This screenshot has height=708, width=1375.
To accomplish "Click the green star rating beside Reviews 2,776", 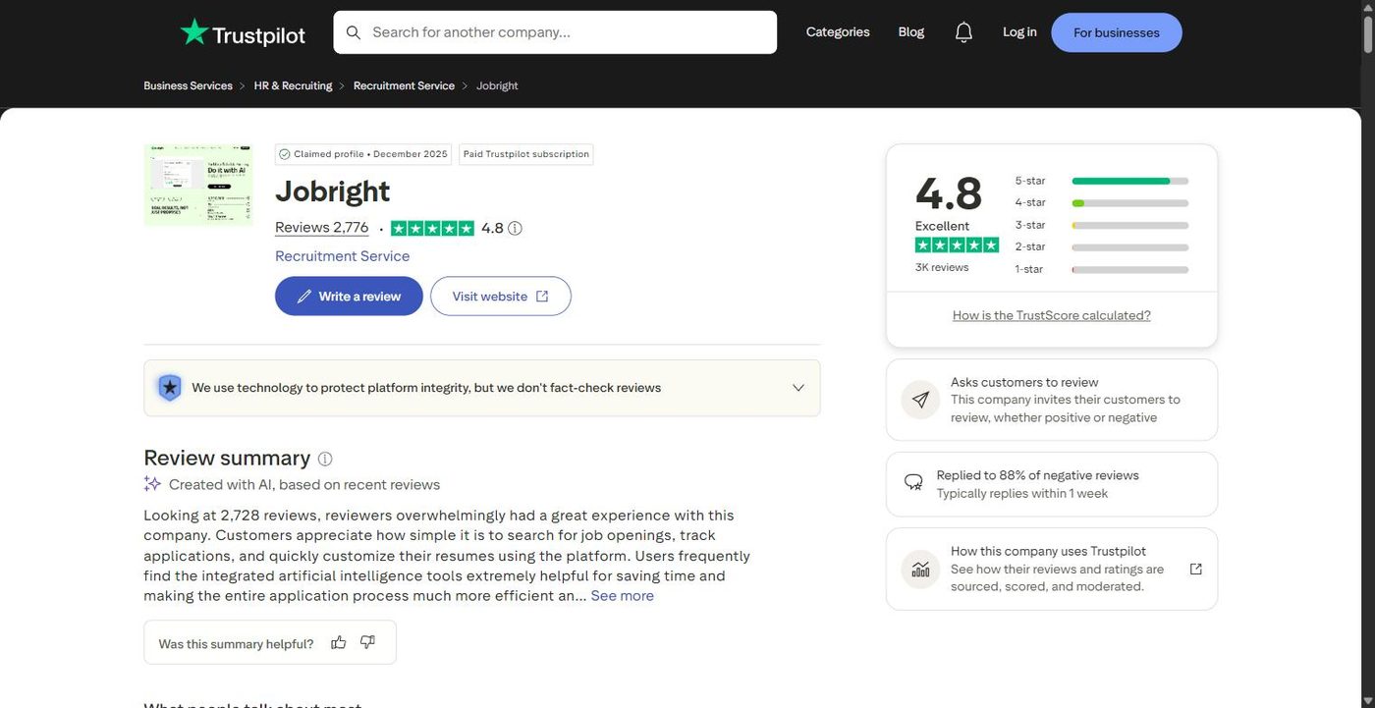I will coord(432,228).
